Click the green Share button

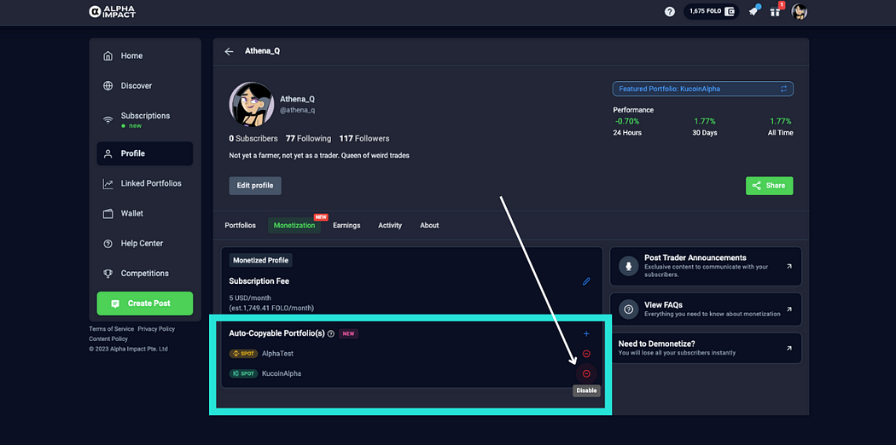point(769,186)
